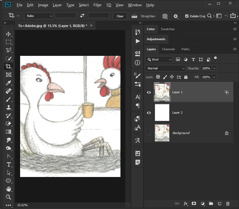239x209 pixels.
Task: Click the zoom percentage field 15.52%
Action: click(x=22, y=205)
